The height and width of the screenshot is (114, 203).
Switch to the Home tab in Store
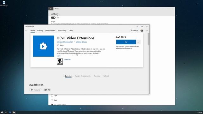[x=33, y=31]
